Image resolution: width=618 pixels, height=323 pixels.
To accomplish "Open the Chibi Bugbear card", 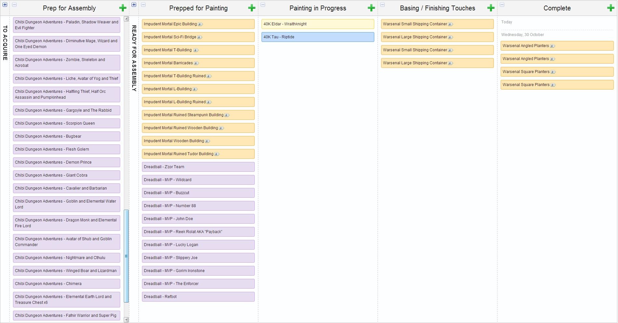I will 67,136.
